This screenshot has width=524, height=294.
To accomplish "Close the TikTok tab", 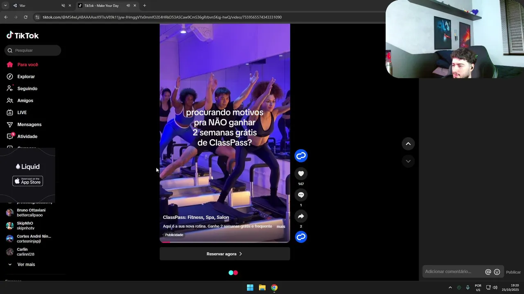I will 135,6.
